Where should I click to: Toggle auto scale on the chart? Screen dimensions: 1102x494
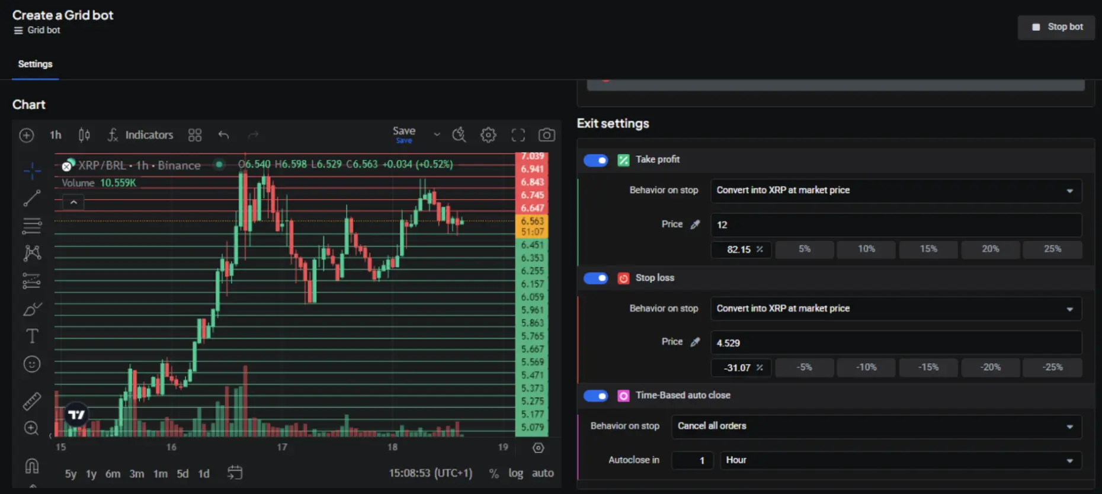pyautogui.click(x=543, y=473)
